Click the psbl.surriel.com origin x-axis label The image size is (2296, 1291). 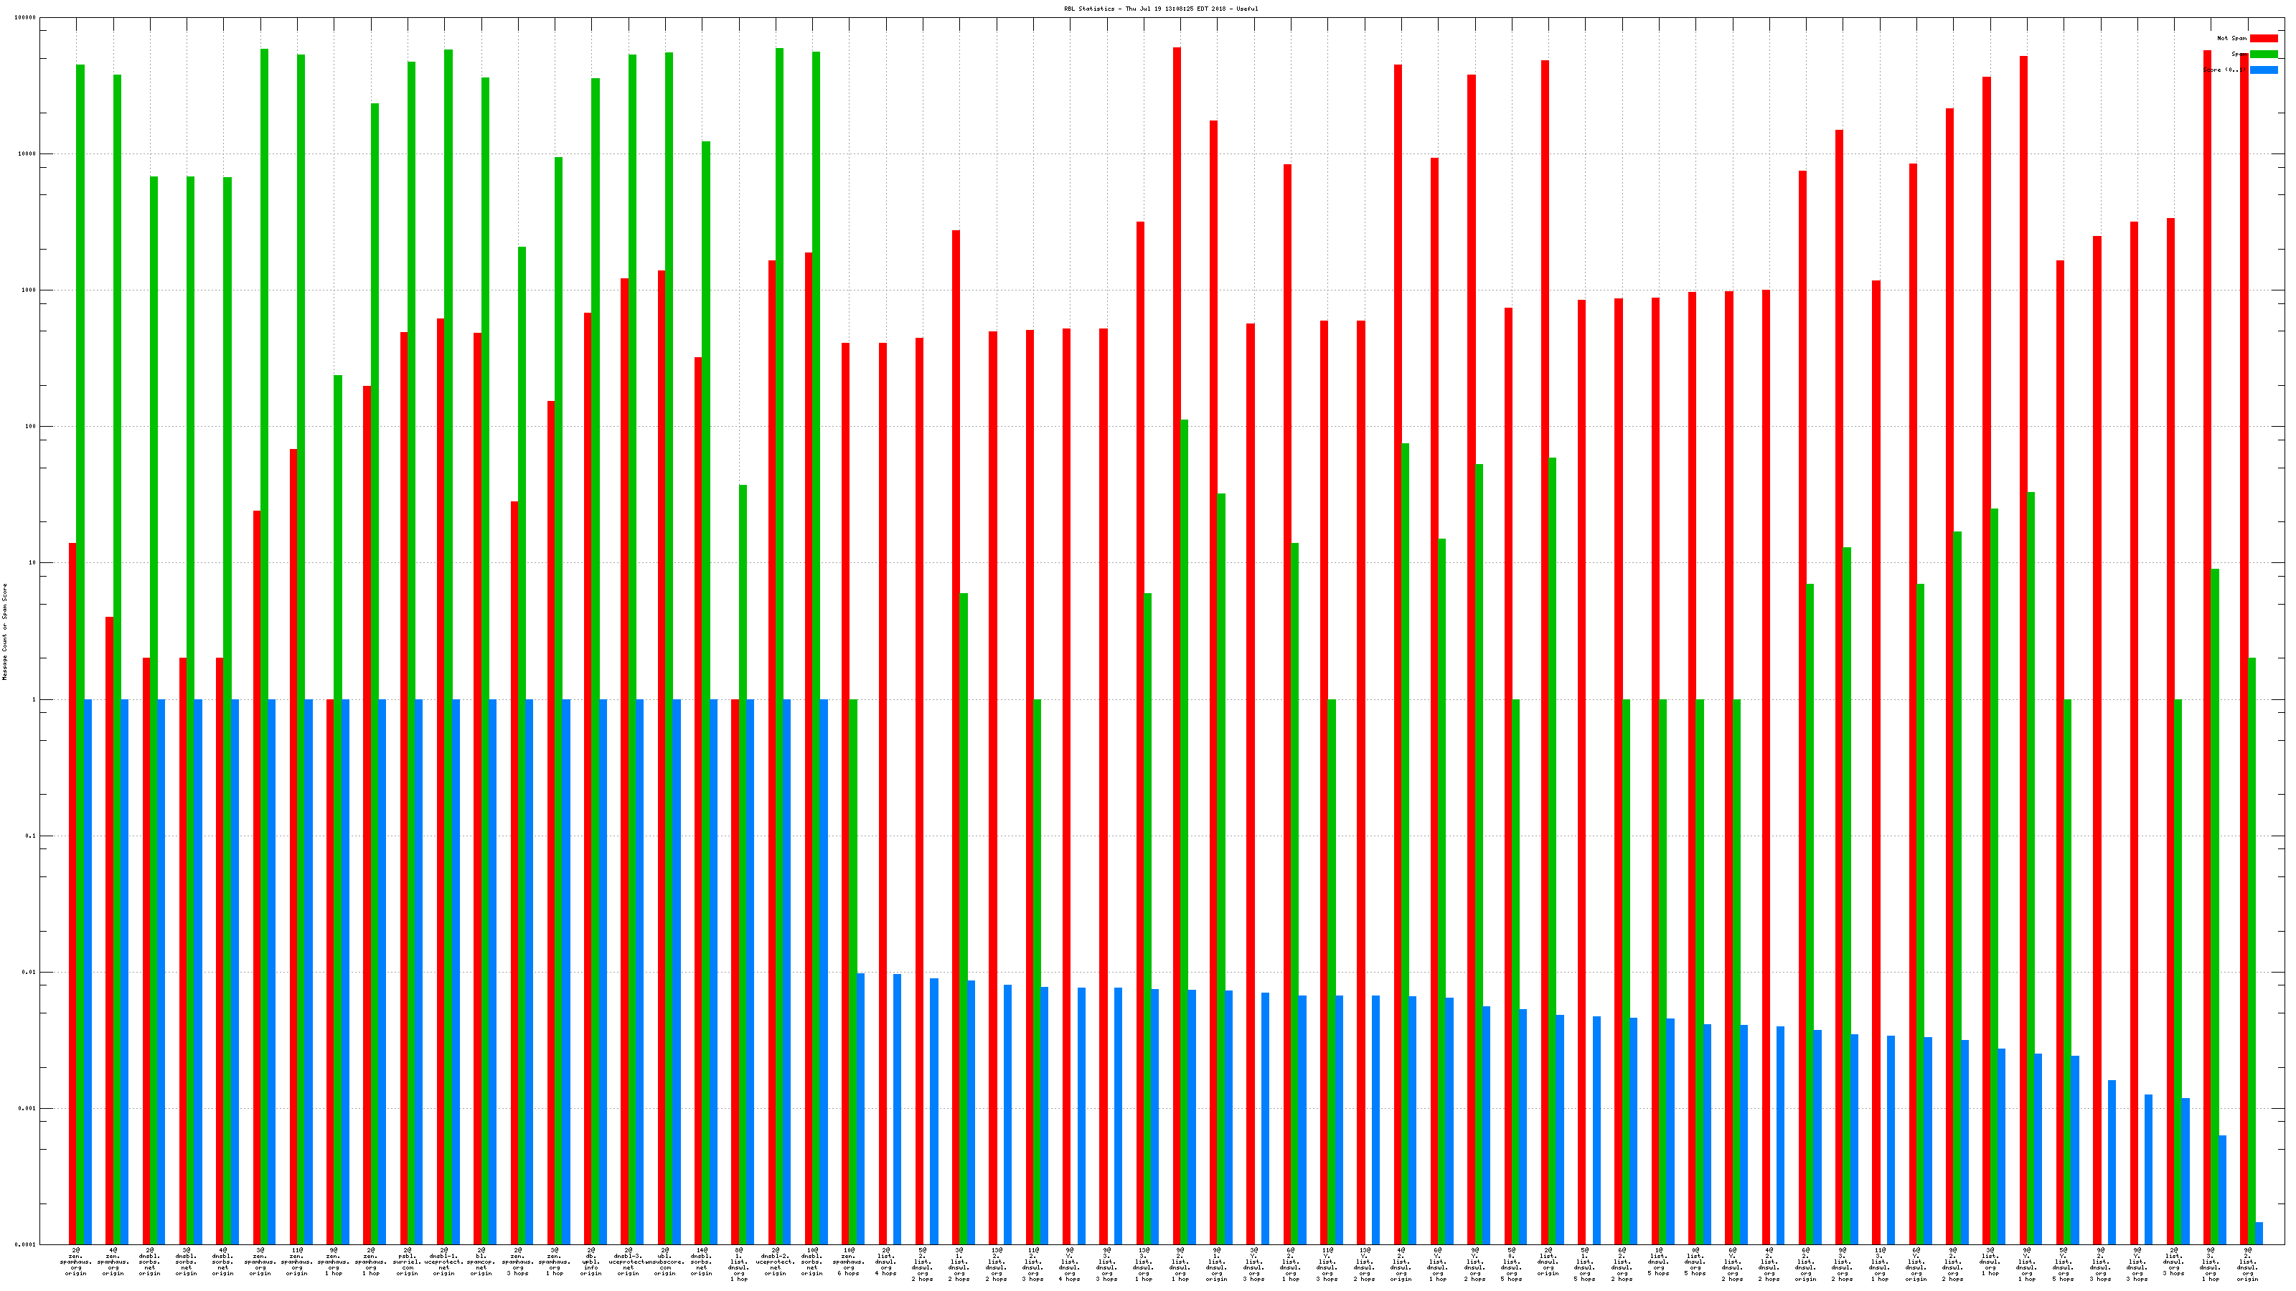[408, 1262]
